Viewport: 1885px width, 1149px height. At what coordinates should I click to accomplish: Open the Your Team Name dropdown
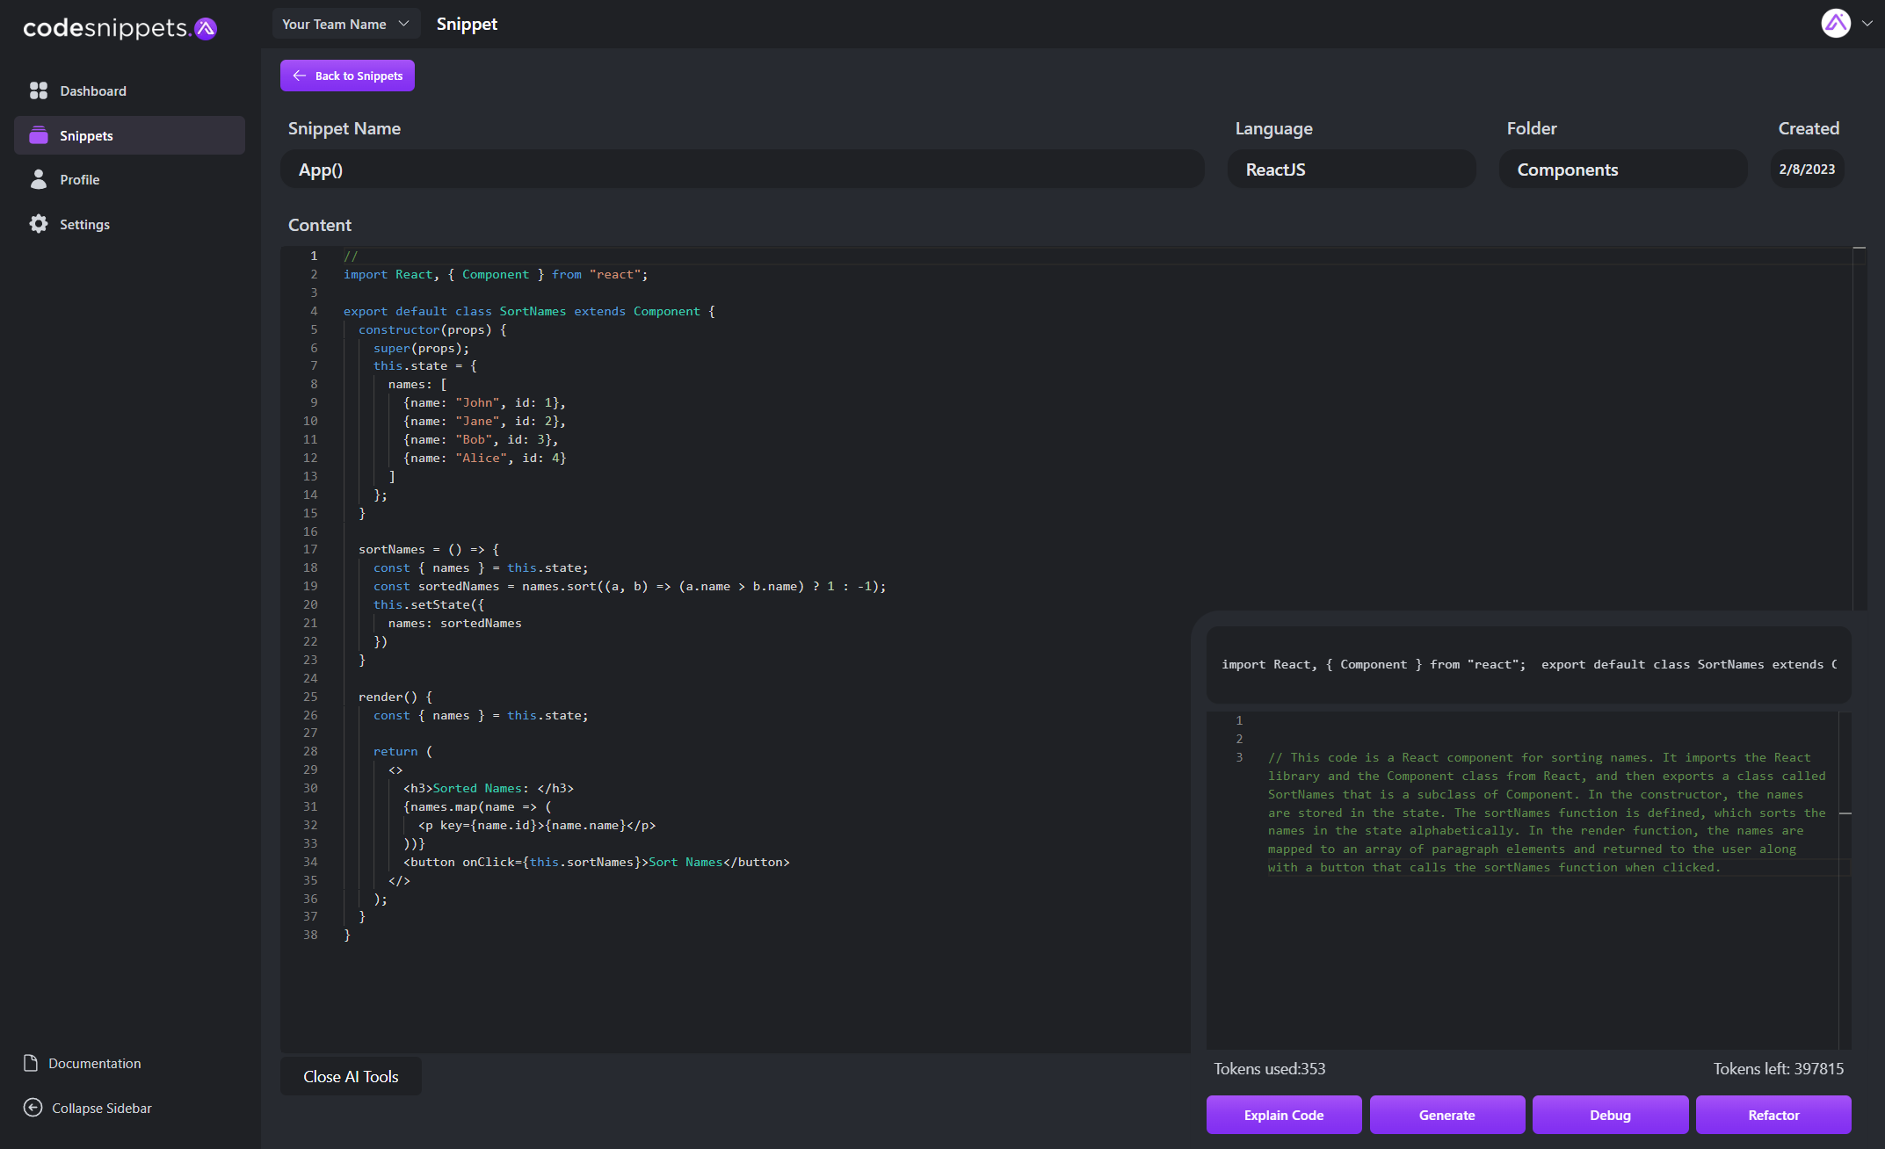coord(346,24)
